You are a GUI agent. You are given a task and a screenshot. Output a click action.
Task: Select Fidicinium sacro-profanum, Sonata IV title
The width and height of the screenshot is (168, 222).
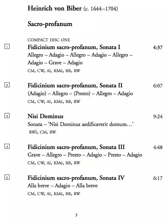click(x=76, y=178)
